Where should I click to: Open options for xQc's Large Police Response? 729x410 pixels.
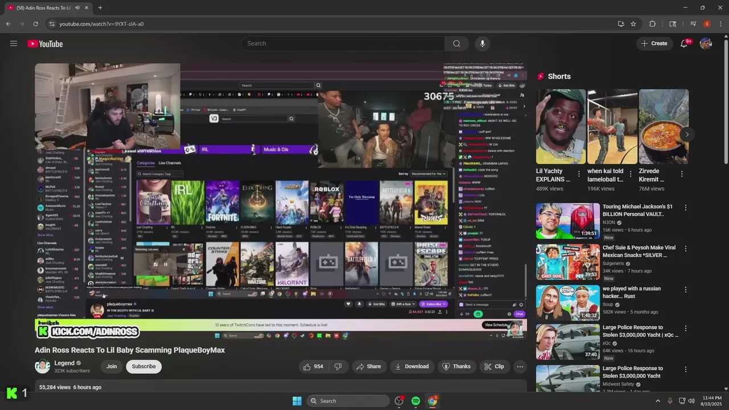tap(686, 329)
